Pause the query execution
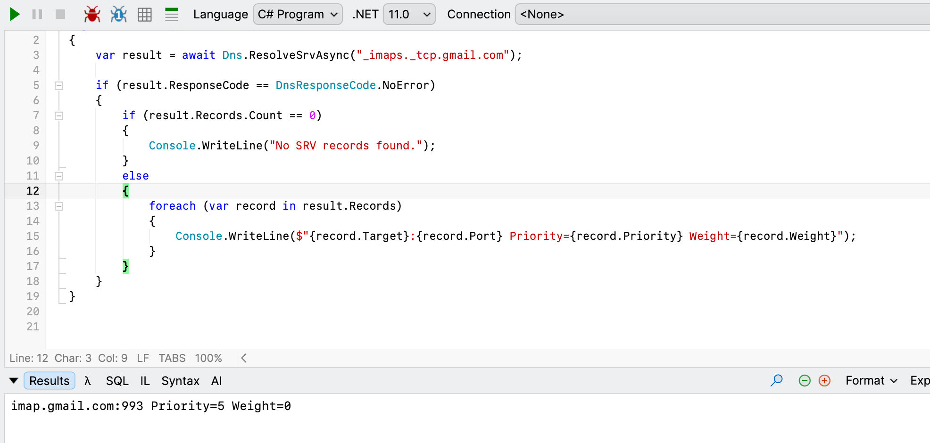The height and width of the screenshot is (443, 930). click(x=37, y=14)
